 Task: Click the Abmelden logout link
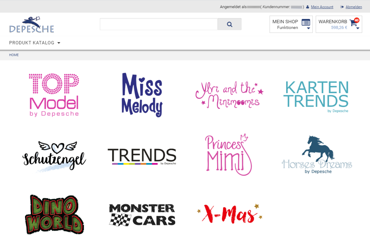click(x=354, y=7)
